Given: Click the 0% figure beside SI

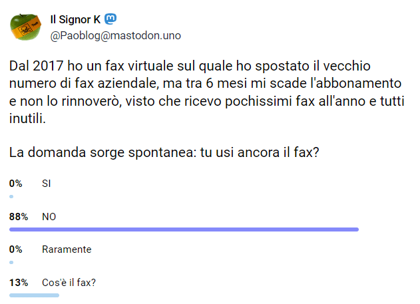Looking at the screenshot, I should click(x=16, y=183).
